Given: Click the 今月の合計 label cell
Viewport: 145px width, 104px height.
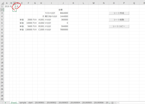Looking at the screenshot, I should click(51, 13).
